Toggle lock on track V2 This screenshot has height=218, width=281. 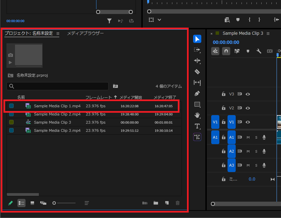pos(223,108)
